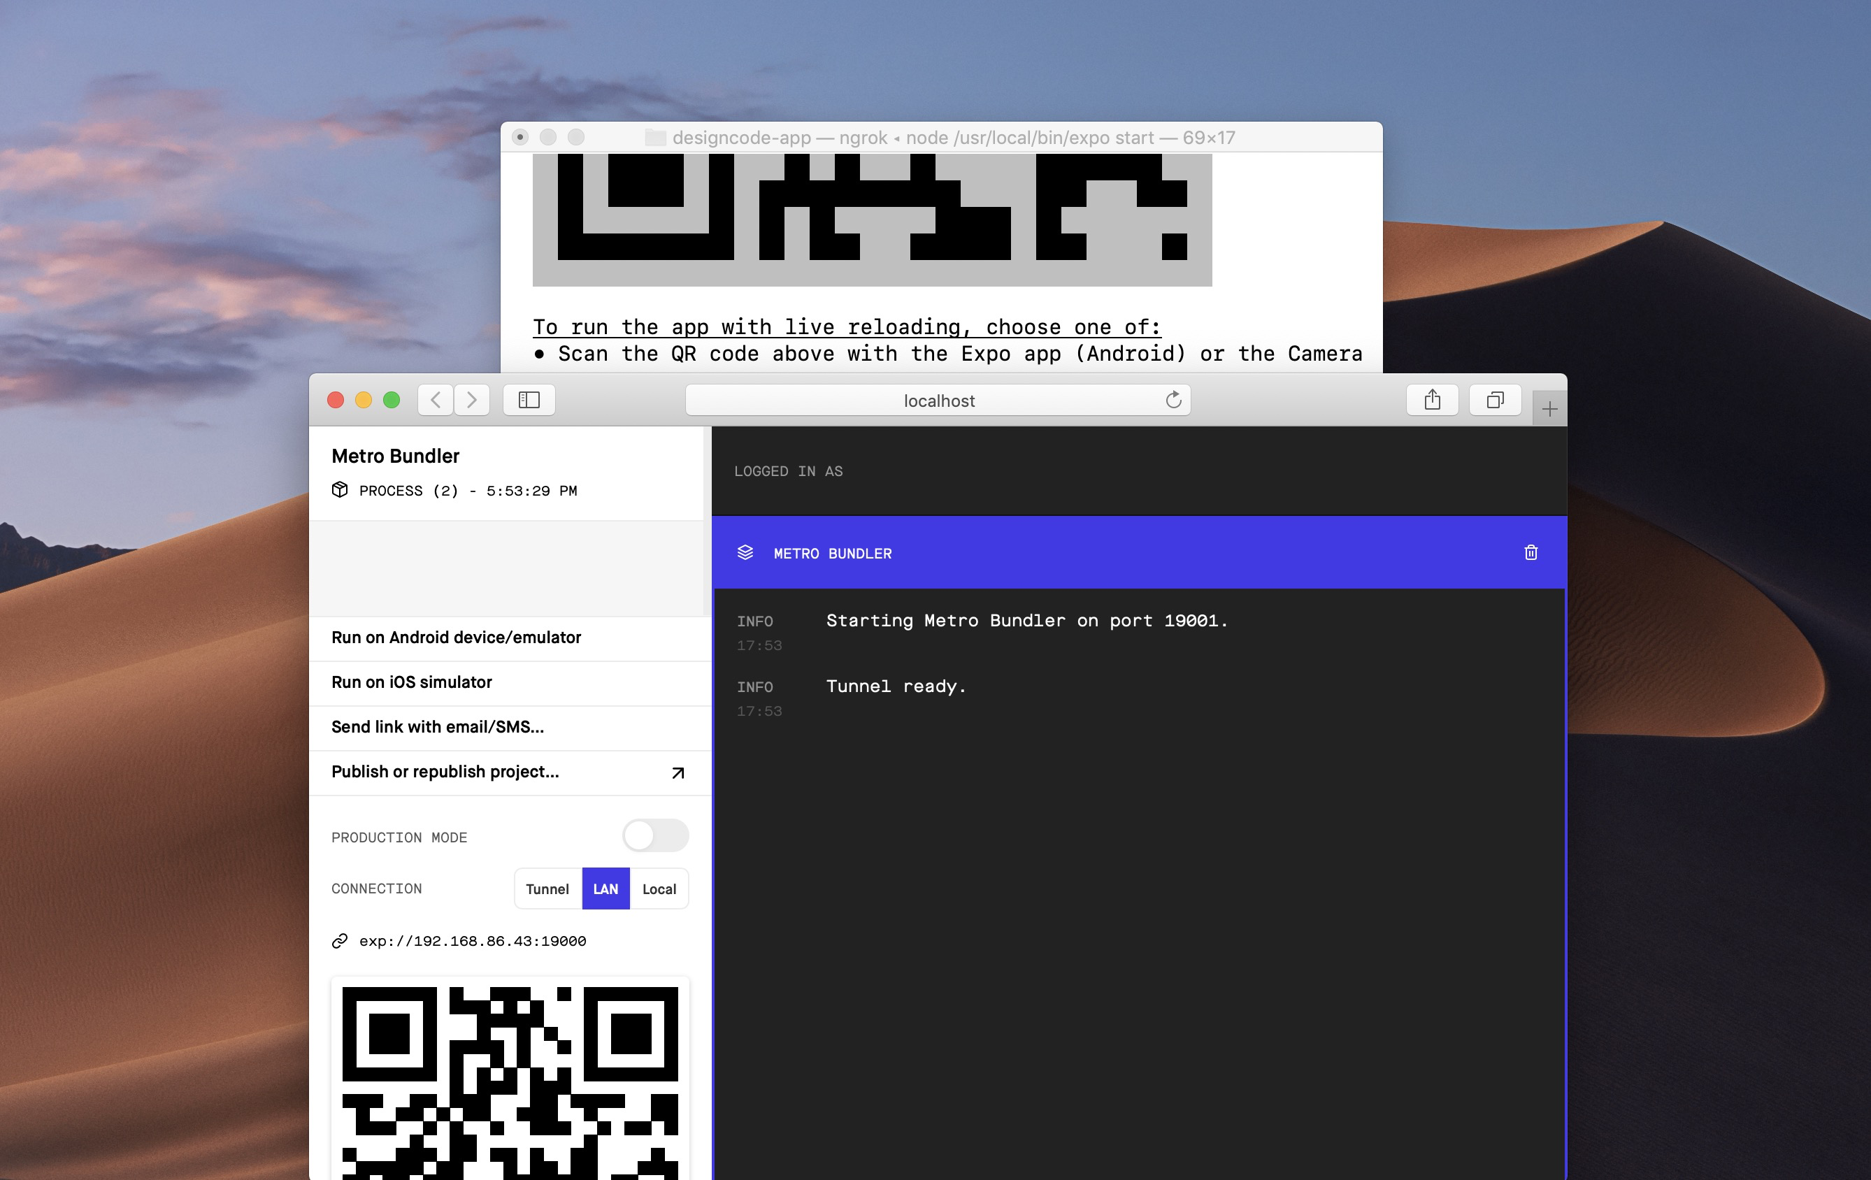Choose the LAN connection option
The height and width of the screenshot is (1180, 1871).
(x=605, y=888)
